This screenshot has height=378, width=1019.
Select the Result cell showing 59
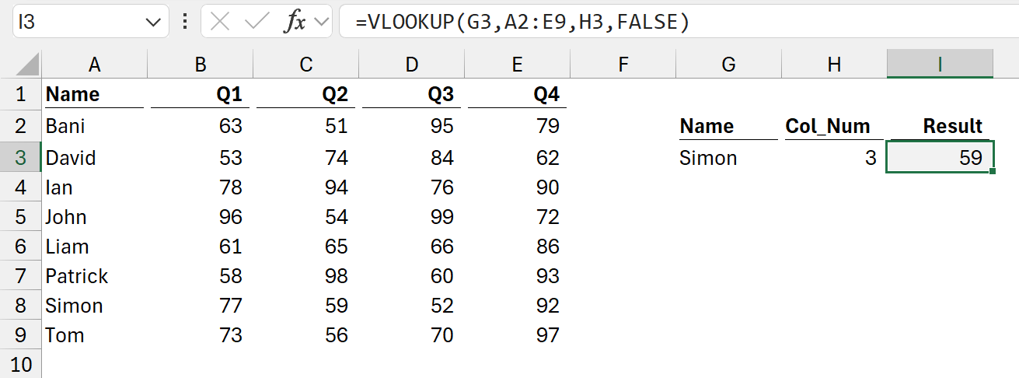coord(940,158)
